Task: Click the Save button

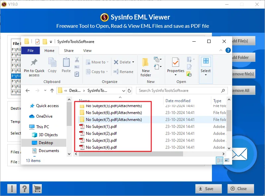Action: point(209,189)
